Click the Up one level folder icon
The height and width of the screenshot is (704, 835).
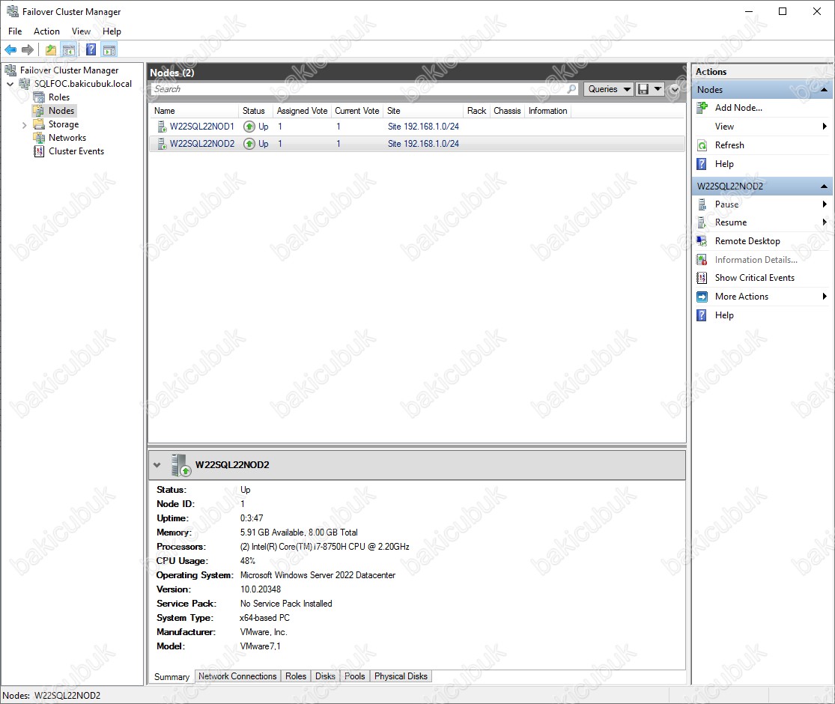[x=51, y=50]
